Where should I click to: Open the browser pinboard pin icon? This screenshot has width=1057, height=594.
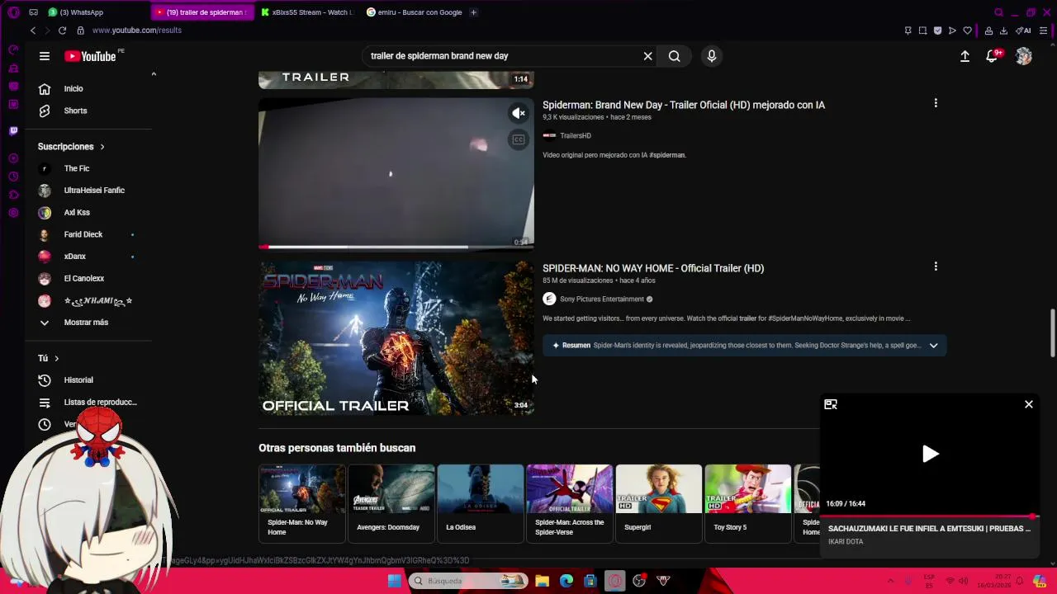coord(908,31)
